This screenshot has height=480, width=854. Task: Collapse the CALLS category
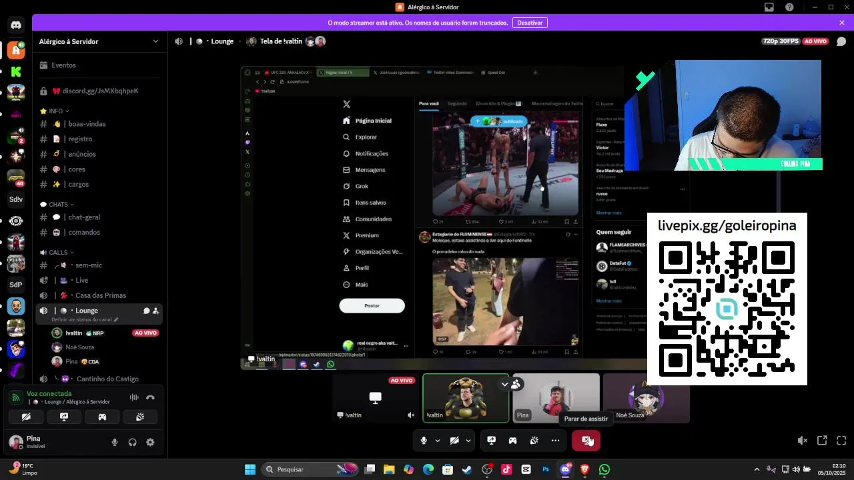tap(57, 253)
